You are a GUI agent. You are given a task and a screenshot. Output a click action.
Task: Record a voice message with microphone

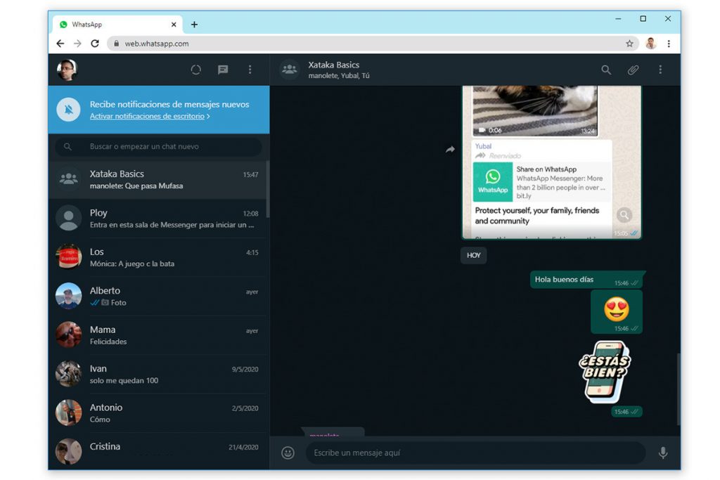[662, 453]
